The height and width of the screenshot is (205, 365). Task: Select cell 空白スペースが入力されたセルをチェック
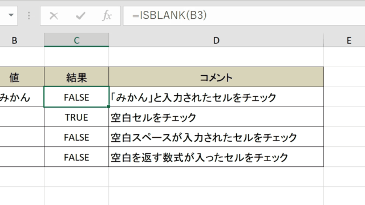tap(216, 137)
